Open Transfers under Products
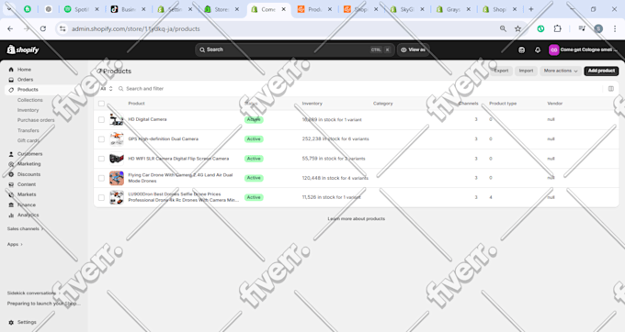 coord(28,130)
